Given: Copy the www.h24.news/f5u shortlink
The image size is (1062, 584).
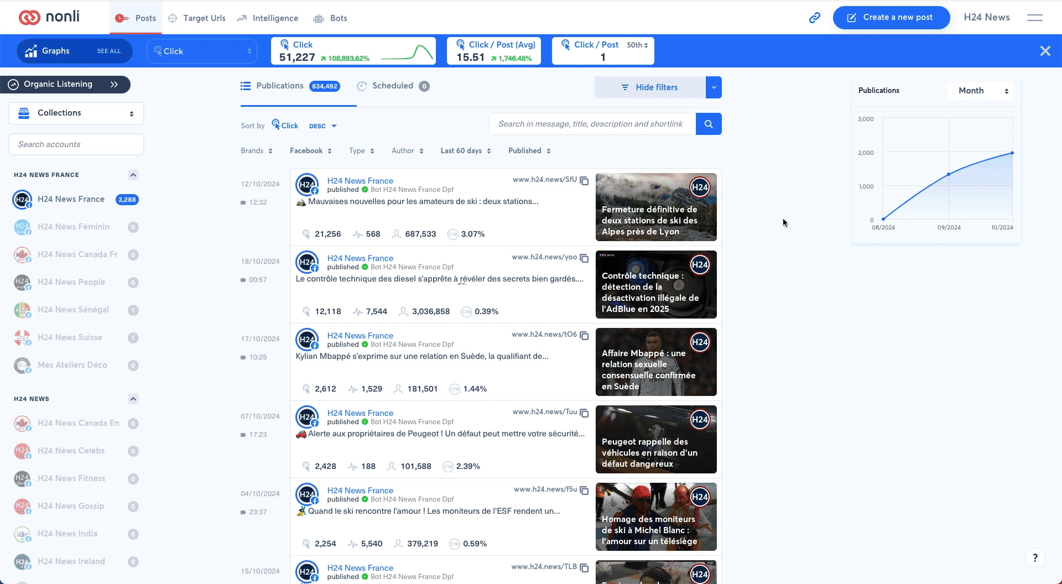Looking at the screenshot, I should pyautogui.click(x=584, y=491).
